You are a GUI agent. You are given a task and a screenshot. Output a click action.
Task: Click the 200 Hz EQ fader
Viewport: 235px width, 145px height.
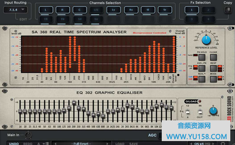pos(74,102)
